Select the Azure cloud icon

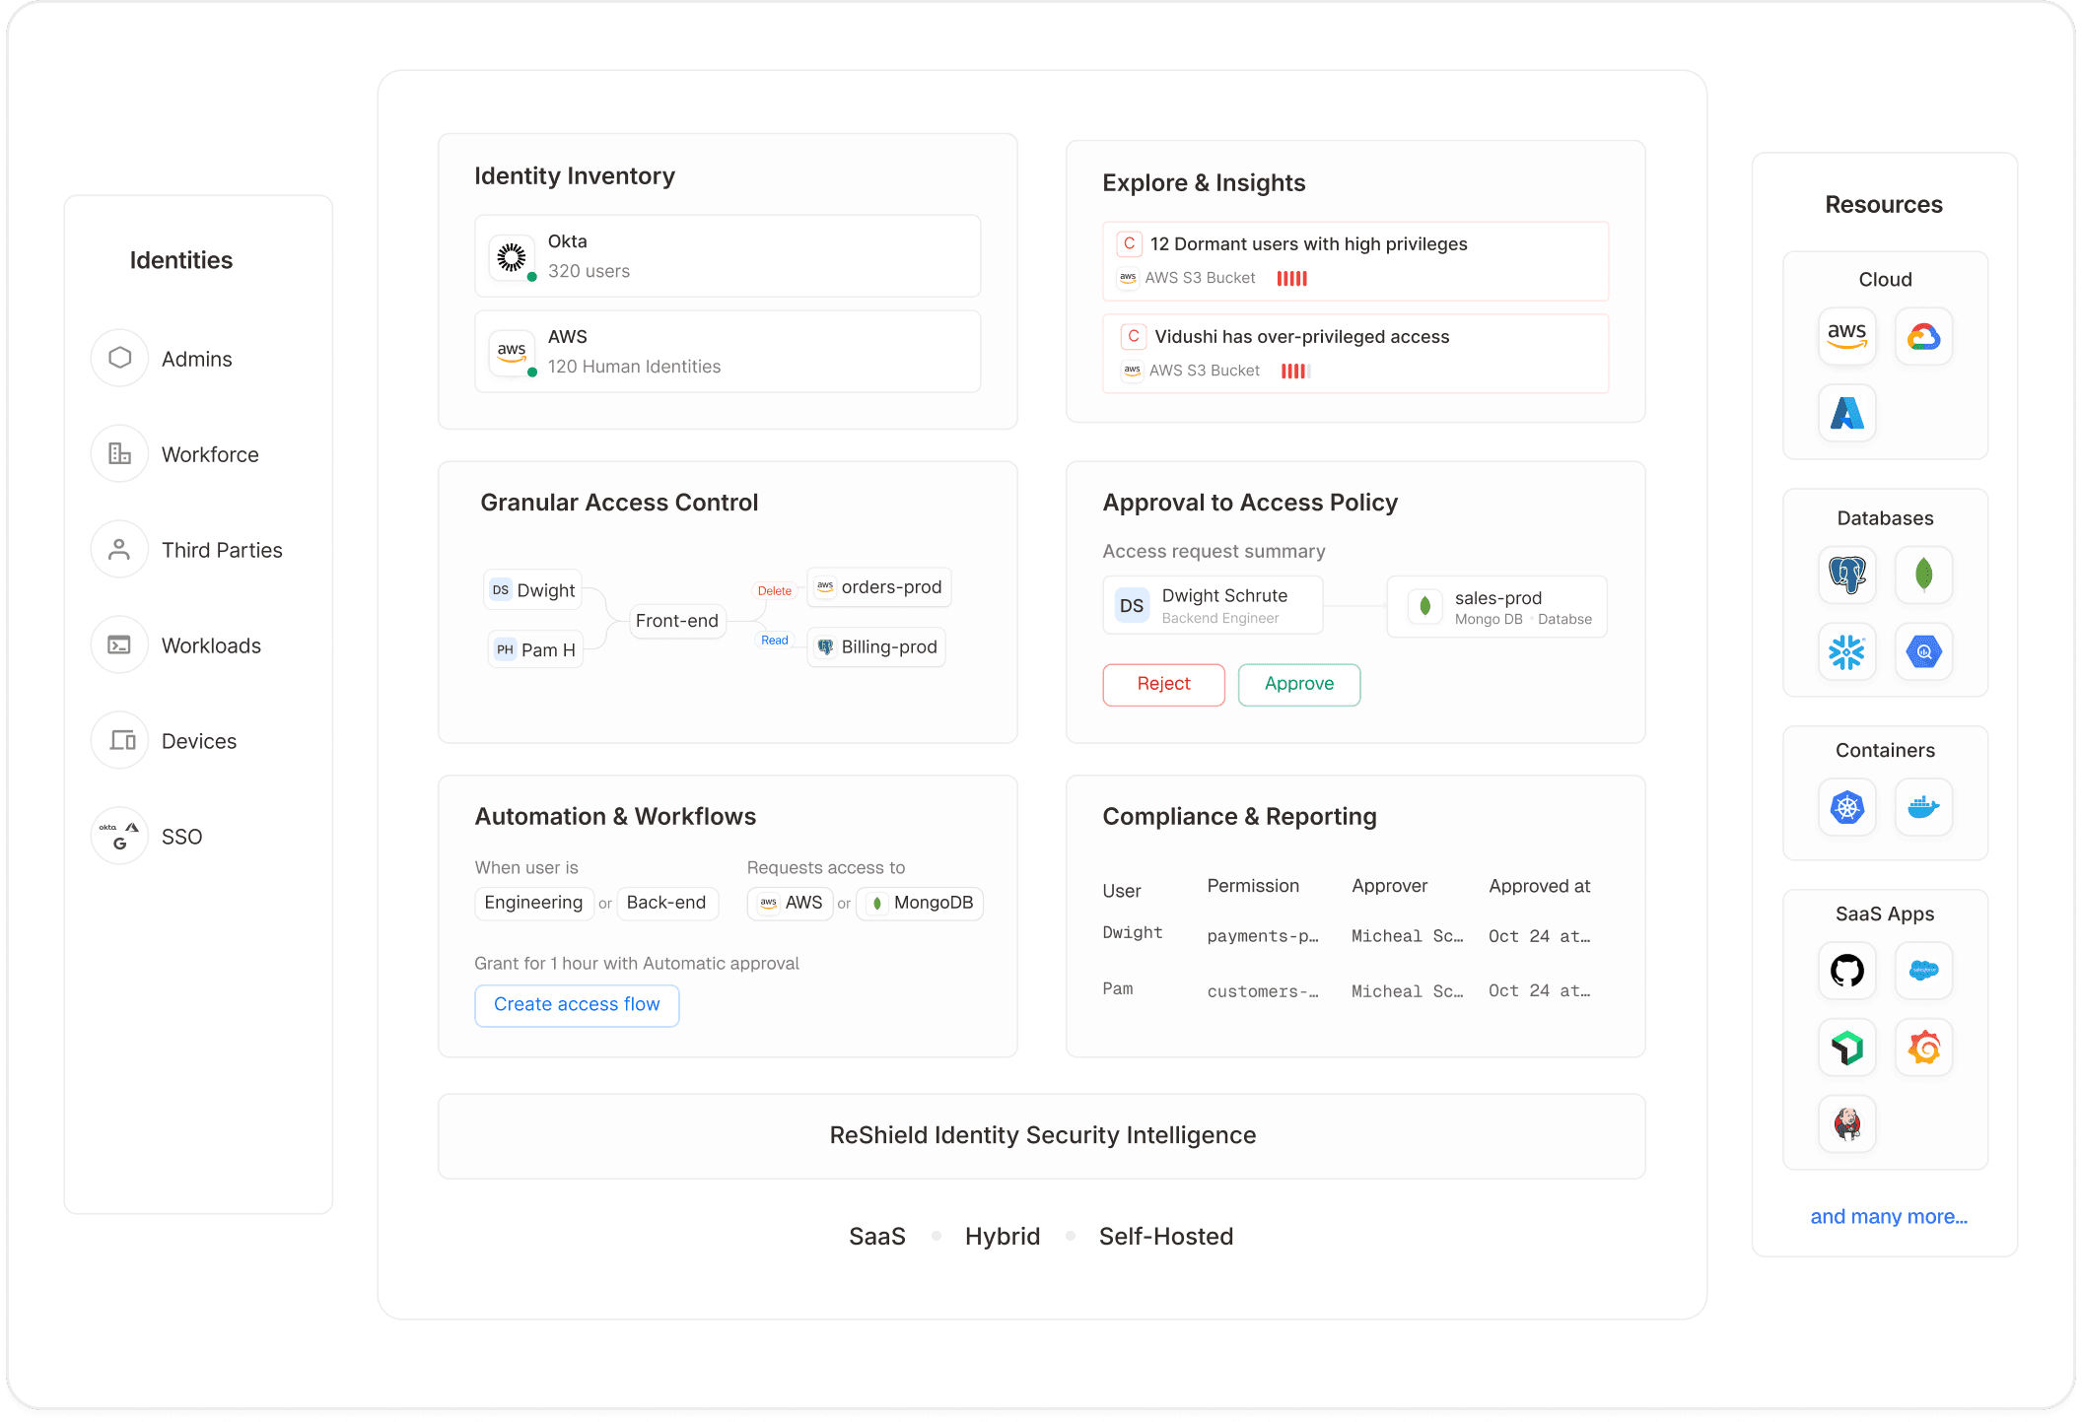[1846, 413]
